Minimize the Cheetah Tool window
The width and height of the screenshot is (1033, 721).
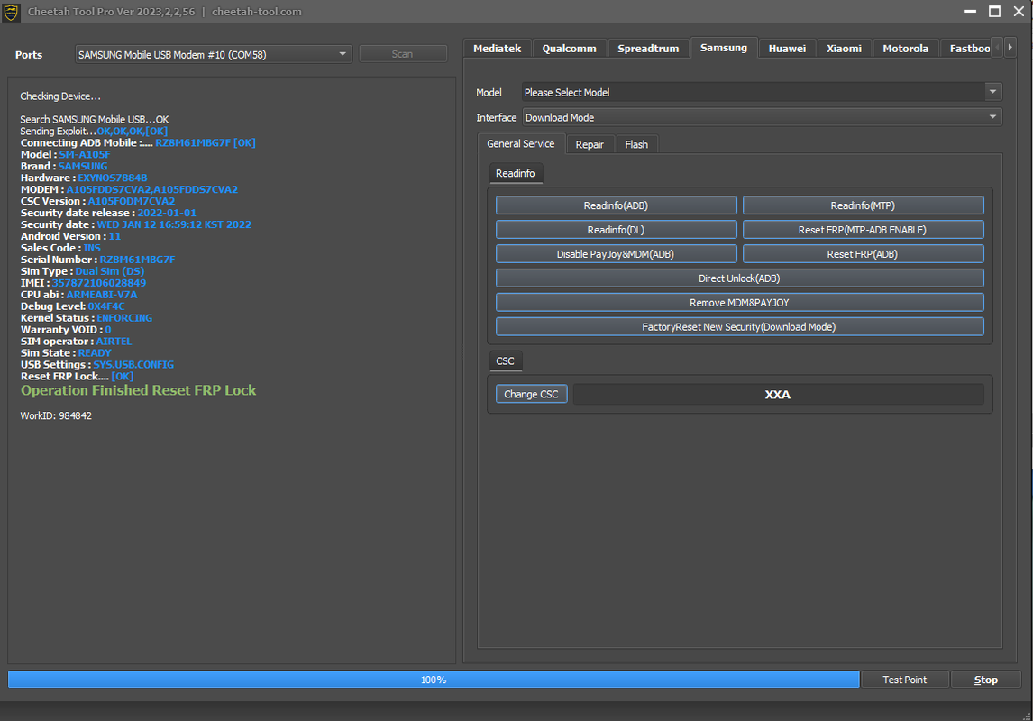971,11
